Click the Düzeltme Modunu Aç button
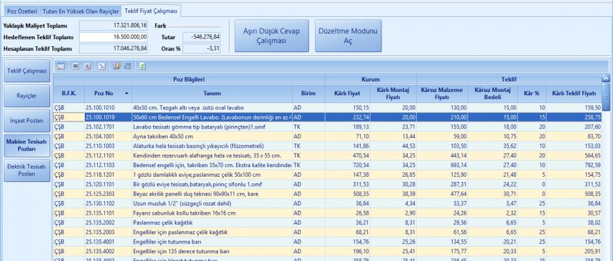The width and height of the screenshot is (613, 261). point(348,36)
